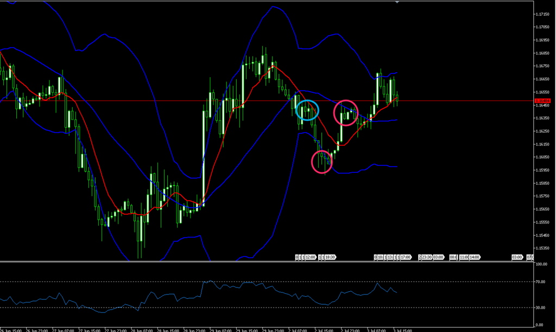Click the 1.15550 price scale label
556x332 pixels.
[542, 222]
